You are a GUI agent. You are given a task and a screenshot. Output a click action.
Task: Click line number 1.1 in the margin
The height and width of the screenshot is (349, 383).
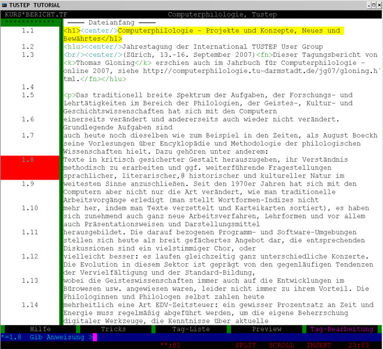[x=28, y=30]
